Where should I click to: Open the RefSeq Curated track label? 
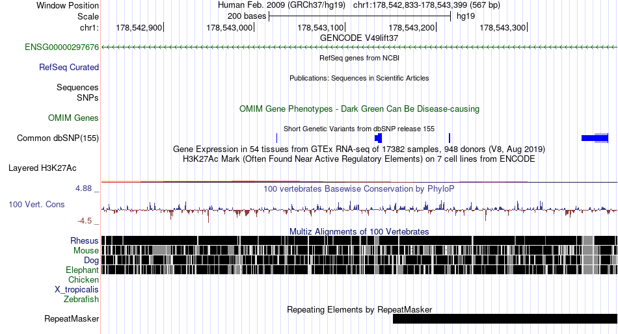pos(69,68)
